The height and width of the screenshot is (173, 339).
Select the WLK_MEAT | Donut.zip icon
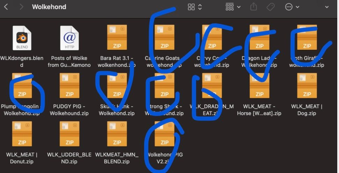point(22,134)
